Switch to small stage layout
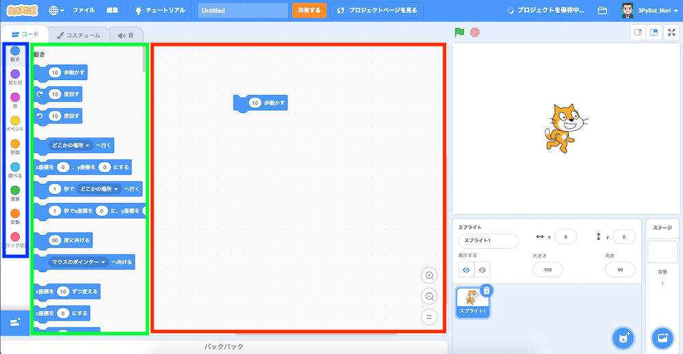This screenshot has width=683, height=354. (x=638, y=32)
